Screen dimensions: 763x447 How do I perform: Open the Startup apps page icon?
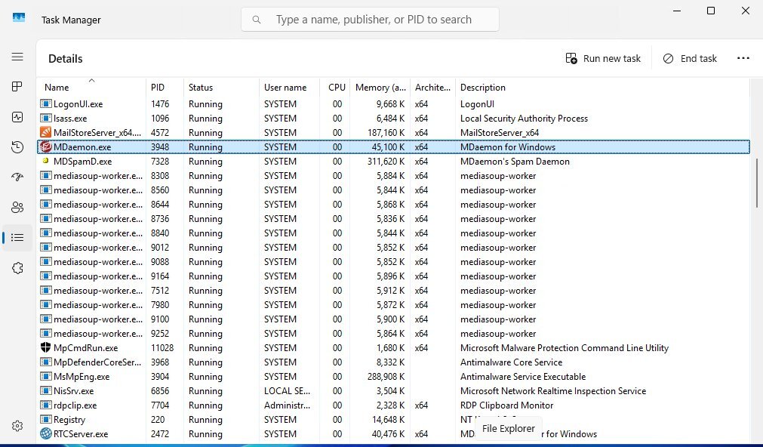[17, 177]
